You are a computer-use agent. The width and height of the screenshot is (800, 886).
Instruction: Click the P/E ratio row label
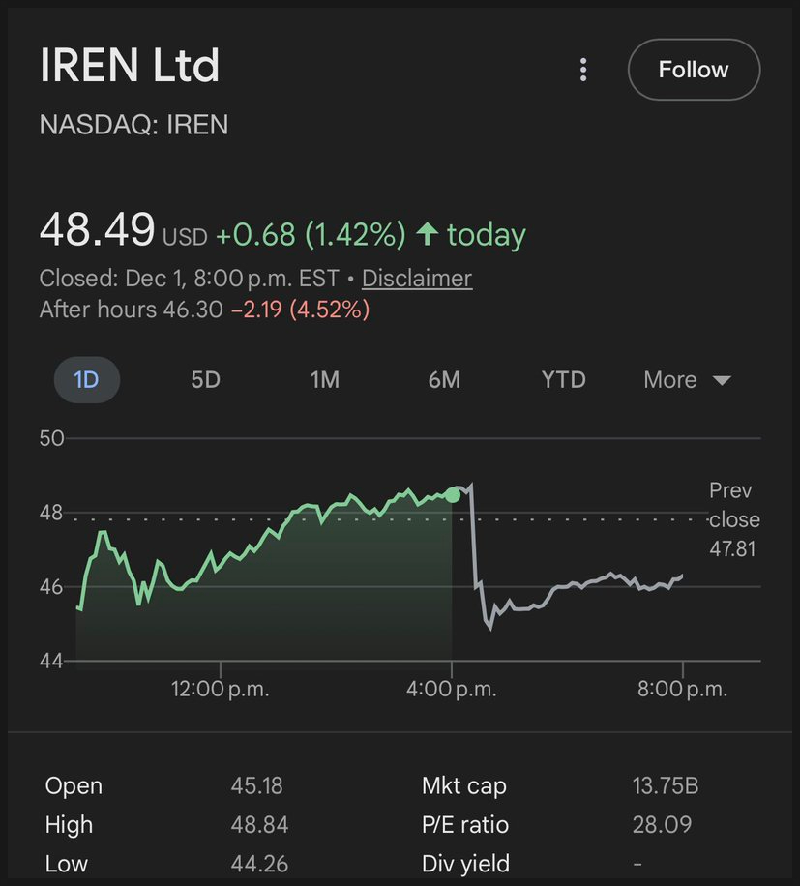point(465,825)
